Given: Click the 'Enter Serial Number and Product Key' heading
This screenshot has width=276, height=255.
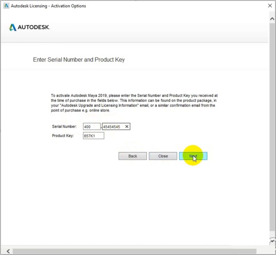Looking at the screenshot, I should click(x=79, y=60).
